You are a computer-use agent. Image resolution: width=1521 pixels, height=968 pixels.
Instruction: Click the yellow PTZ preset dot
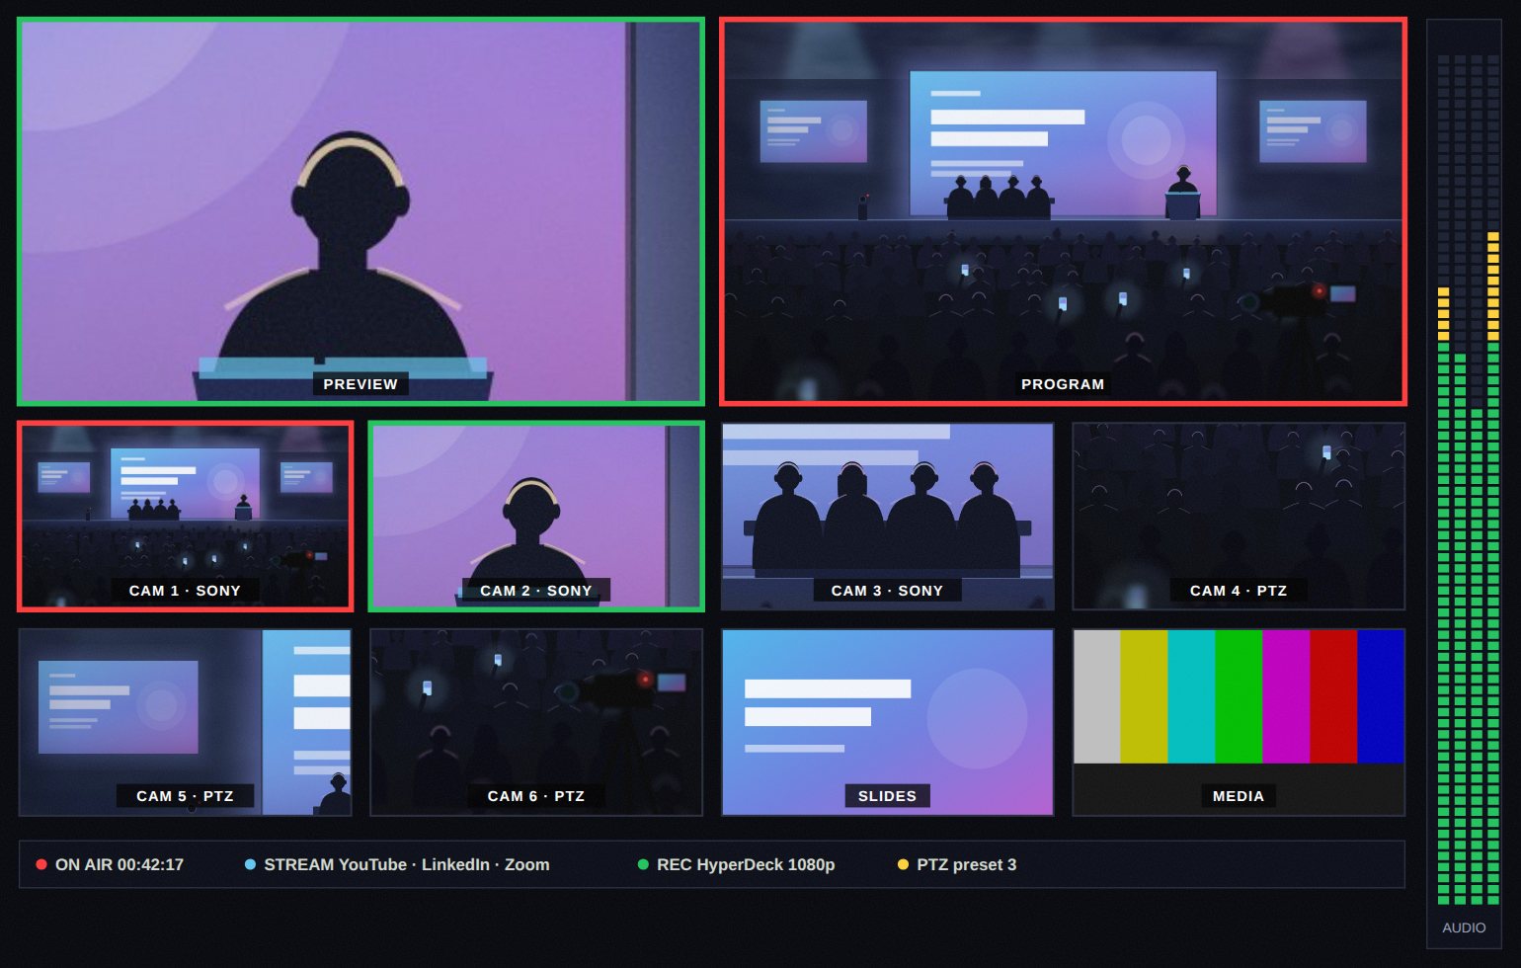903,864
